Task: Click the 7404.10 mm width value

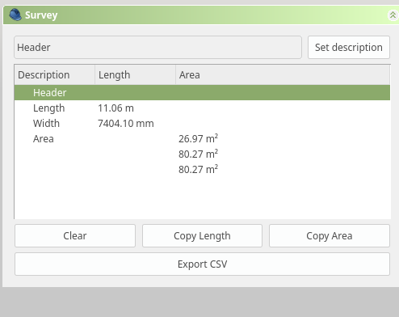Action: (x=126, y=124)
